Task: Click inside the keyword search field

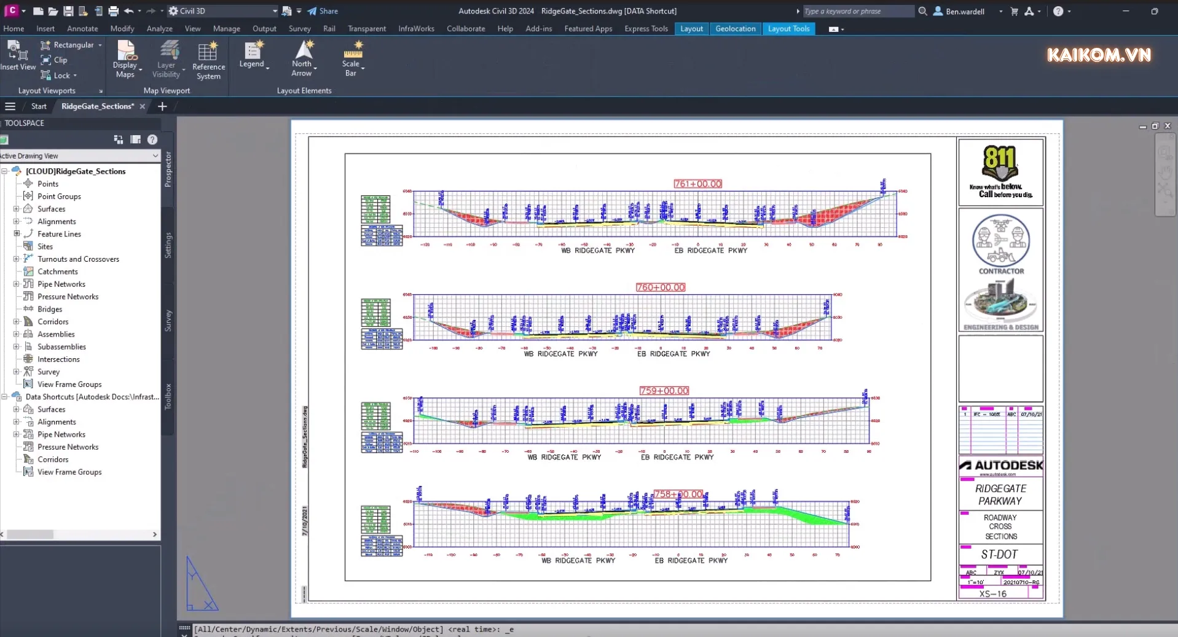Action: [x=858, y=10]
